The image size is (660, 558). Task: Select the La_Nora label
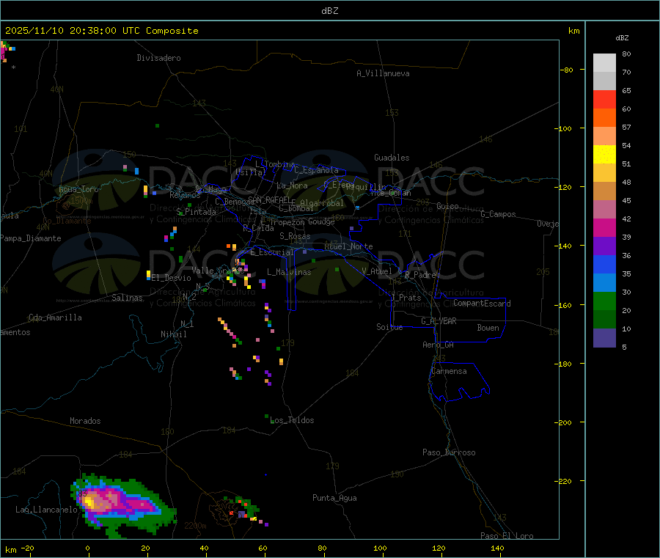292,186
